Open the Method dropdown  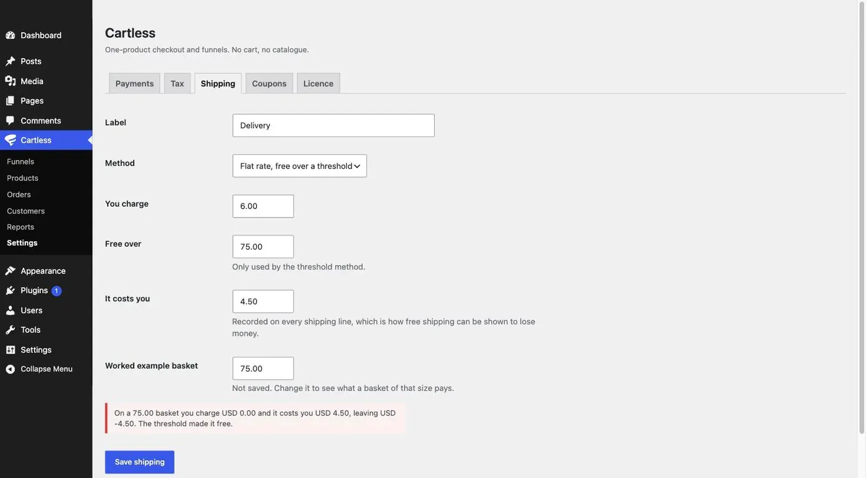[x=299, y=166]
